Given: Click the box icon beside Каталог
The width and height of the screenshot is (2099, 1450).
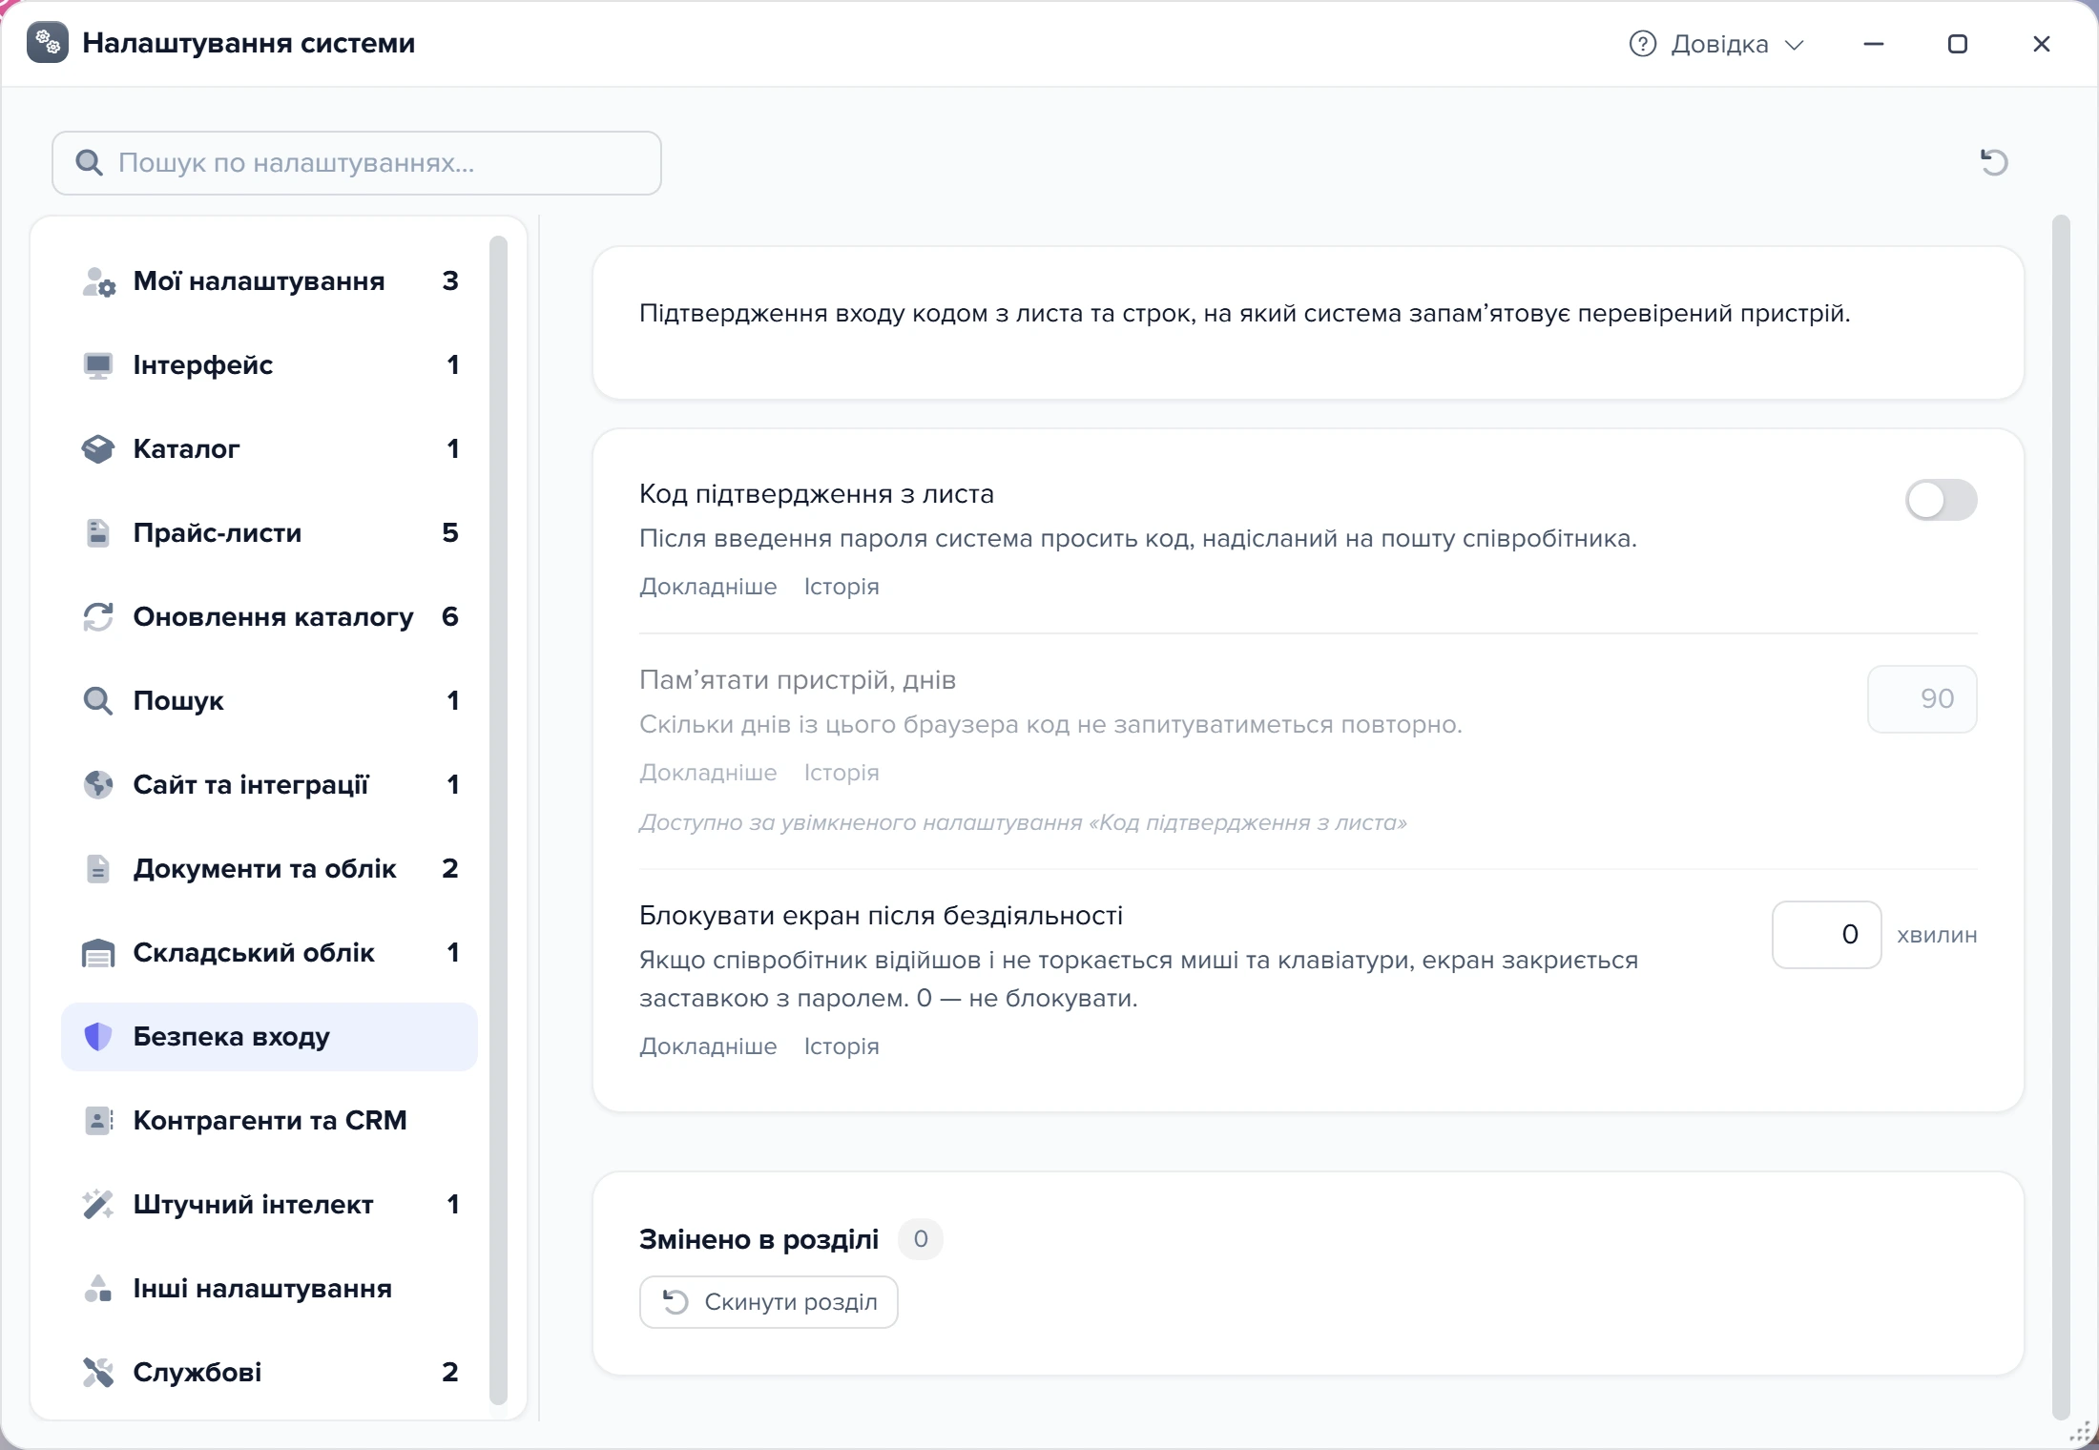Looking at the screenshot, I should (98, 449).
